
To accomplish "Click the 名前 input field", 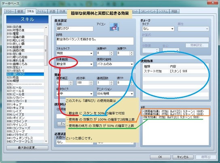I will pos(75,29).
